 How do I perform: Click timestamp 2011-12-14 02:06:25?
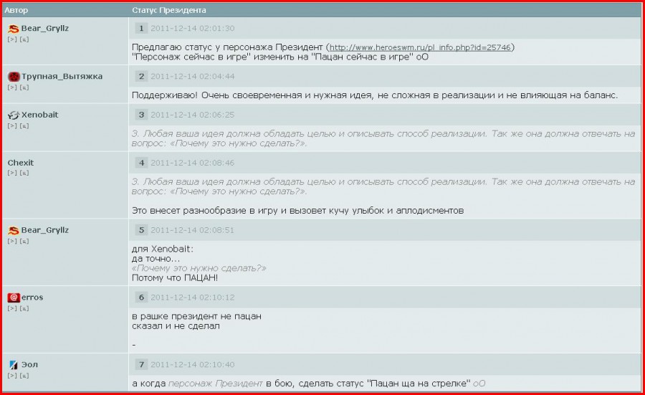(x=193, y=115)
